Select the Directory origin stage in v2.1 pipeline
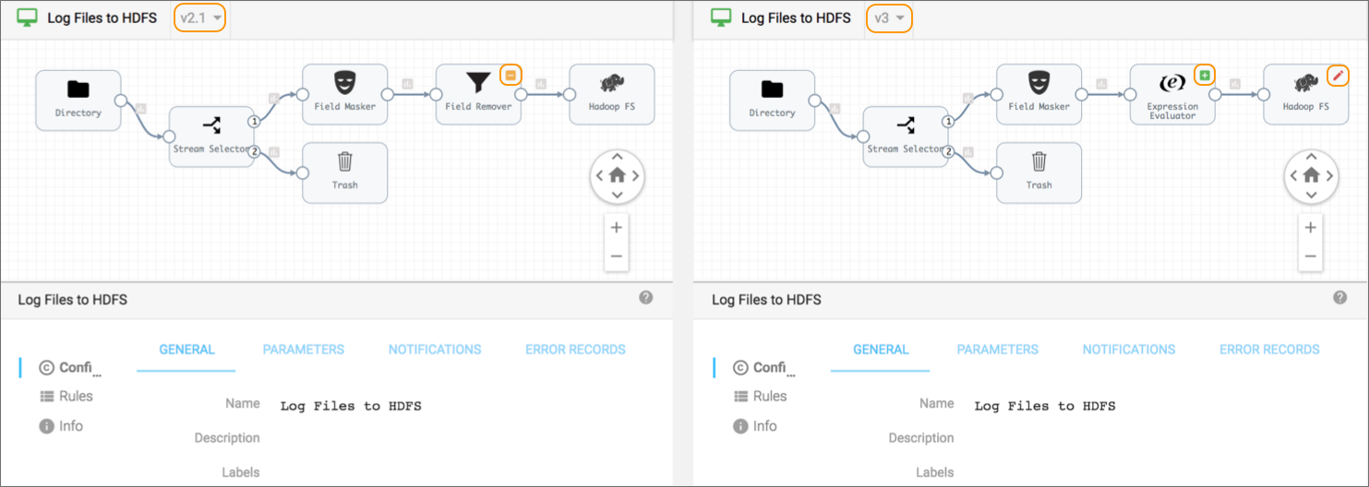Screen dimensions: 1369x487 pyautogui.click(x=78, y=100)
